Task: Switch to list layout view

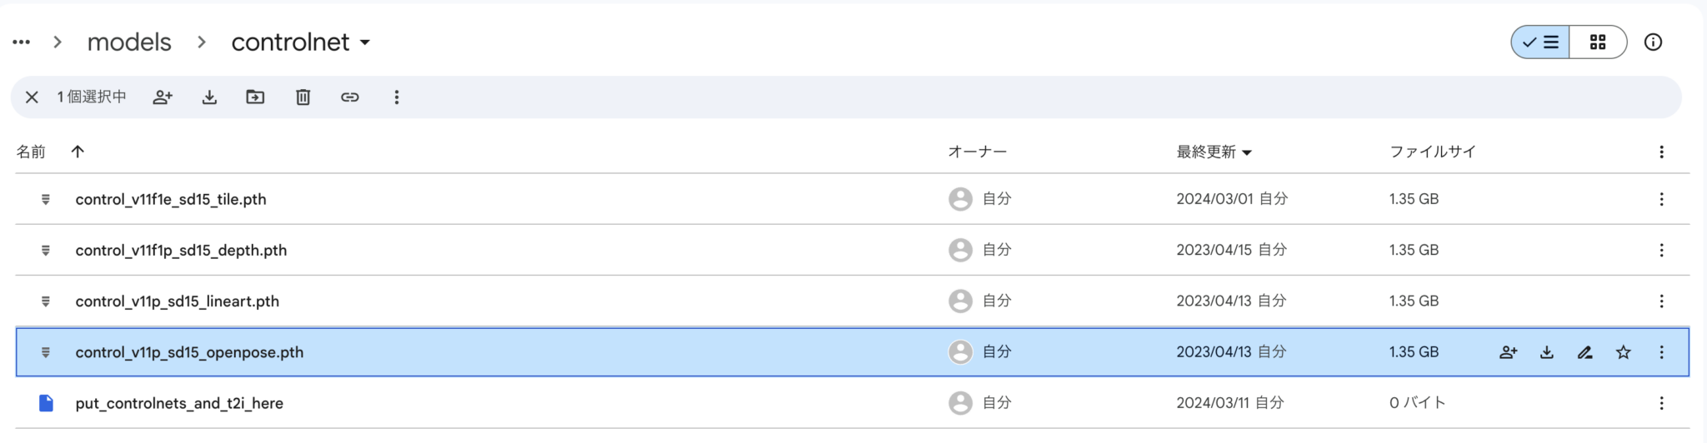Action: coord(1541,42)
